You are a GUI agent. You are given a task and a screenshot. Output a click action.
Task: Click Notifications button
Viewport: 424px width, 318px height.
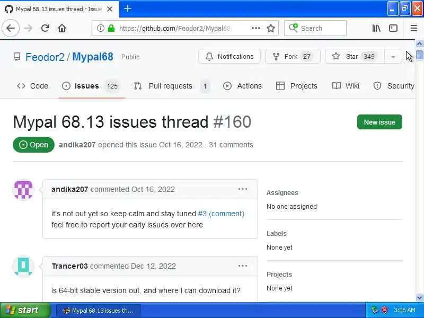[229, 57]
